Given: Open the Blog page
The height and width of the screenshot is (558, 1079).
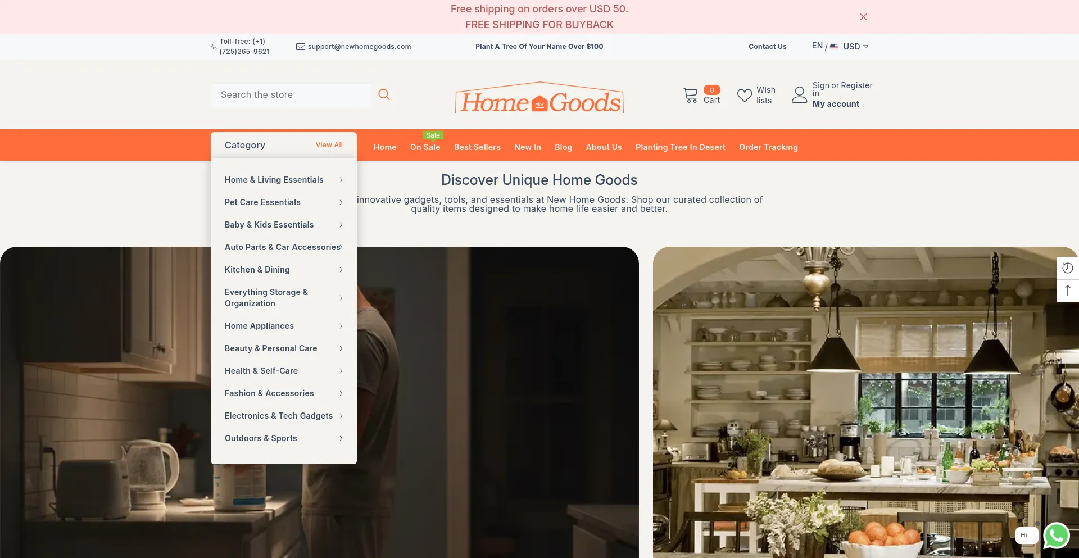Looking at the screenshot, I should point(563,147).
